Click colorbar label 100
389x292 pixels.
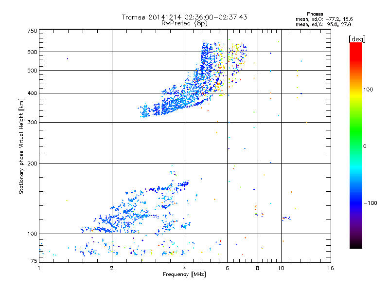tap(368, 90)
